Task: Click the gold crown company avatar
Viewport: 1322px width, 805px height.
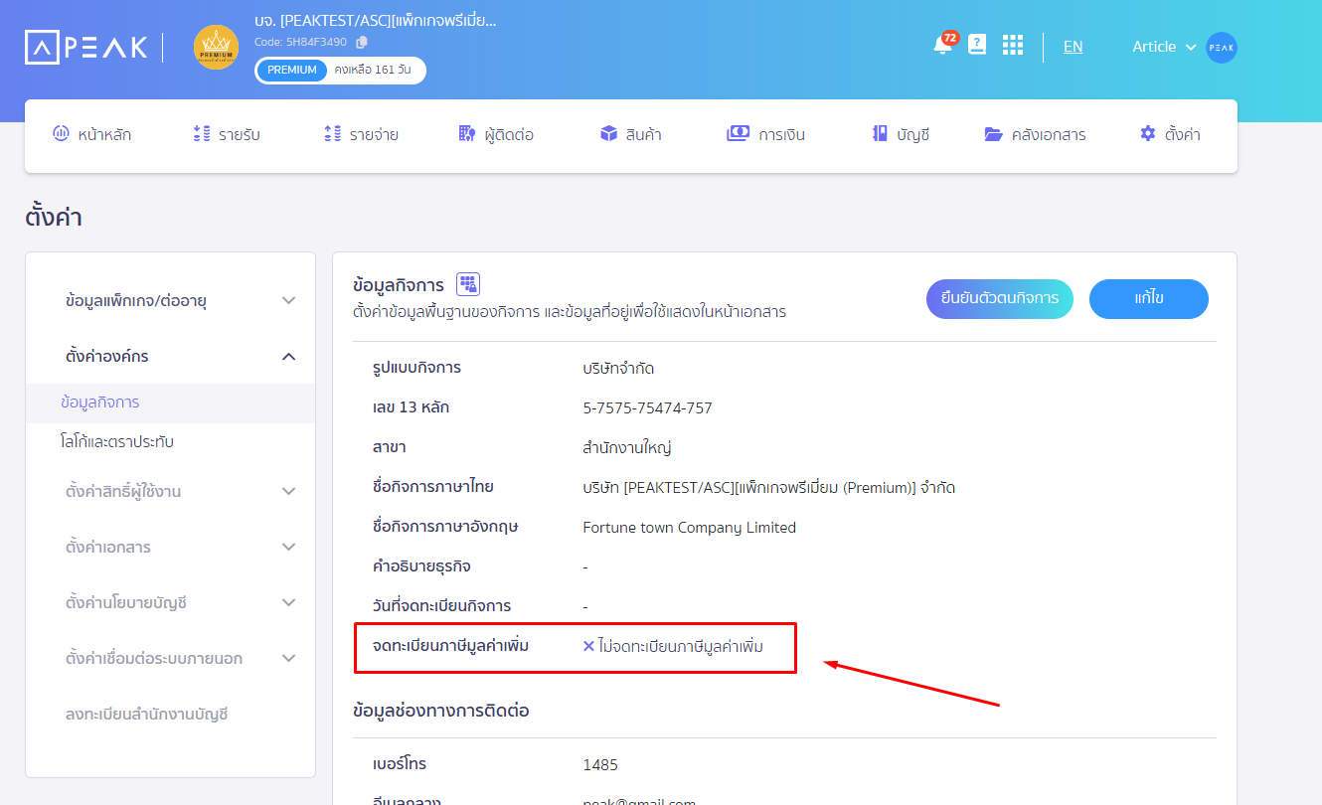Action: (x=216, y=48)
